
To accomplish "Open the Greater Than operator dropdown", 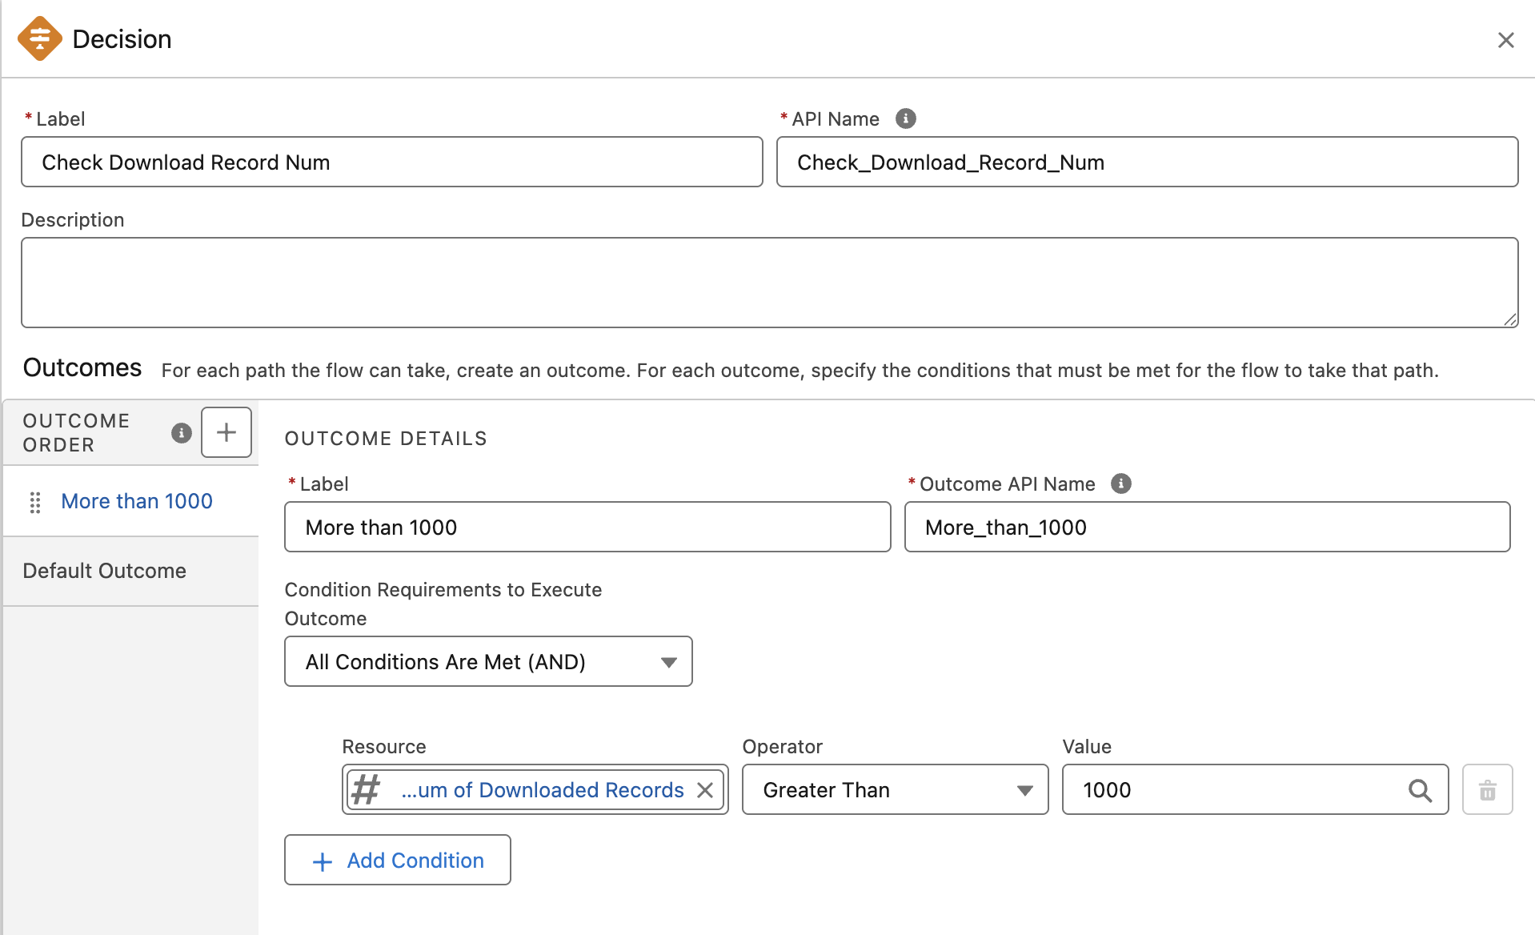I will tap(895, 790).
